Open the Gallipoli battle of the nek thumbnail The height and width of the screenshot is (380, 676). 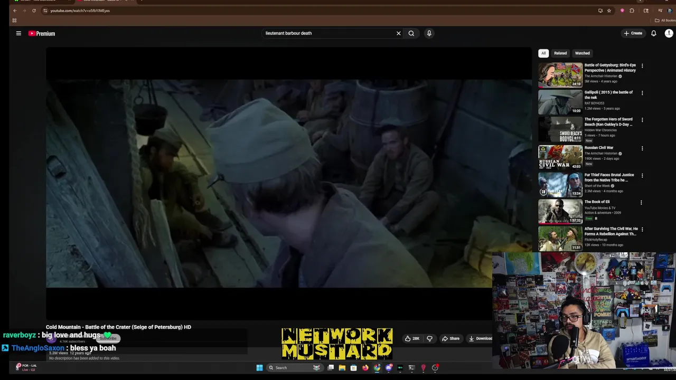click(560, 102)
